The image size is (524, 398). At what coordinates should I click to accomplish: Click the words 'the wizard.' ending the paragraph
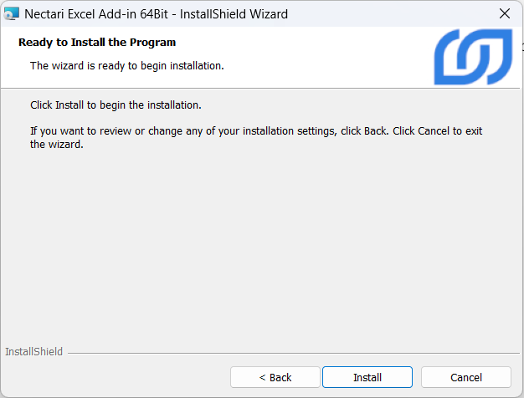click(57, 144)
